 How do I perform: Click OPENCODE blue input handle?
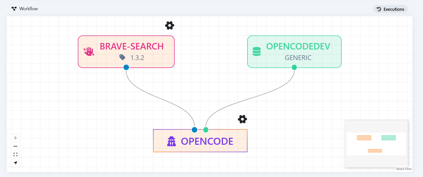coord(195,130)
